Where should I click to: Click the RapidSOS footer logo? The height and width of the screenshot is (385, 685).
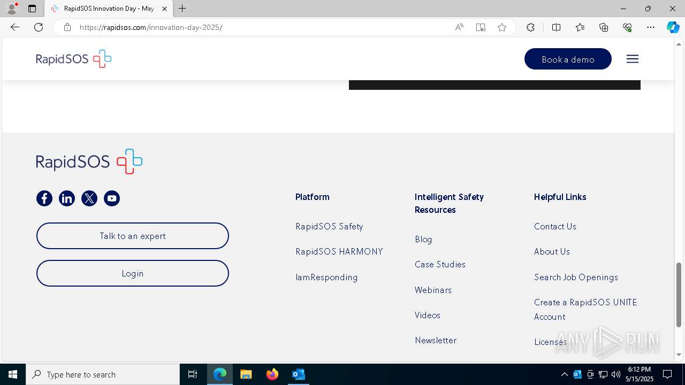pyautogui.click(x=89, y=161)
